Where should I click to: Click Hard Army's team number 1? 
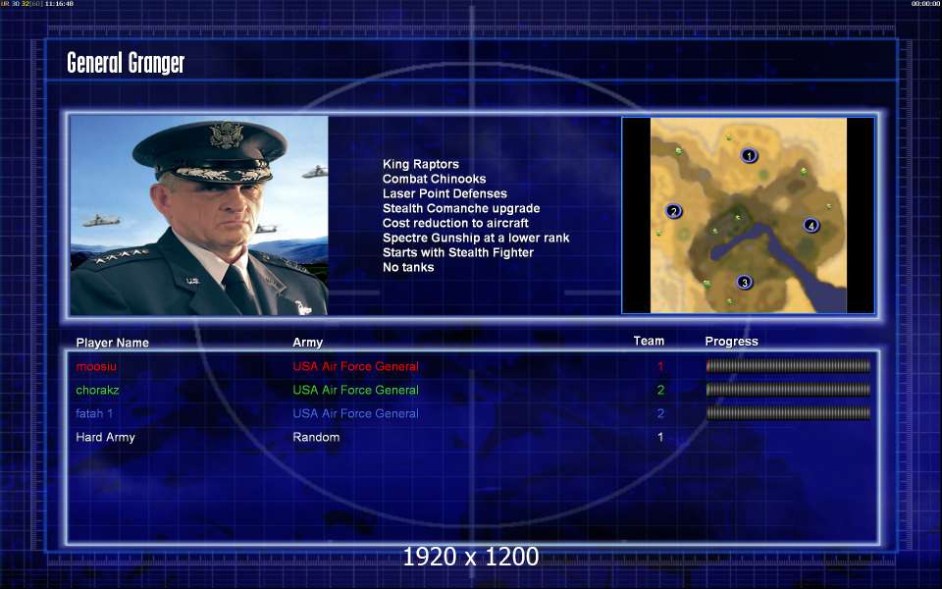[660, 437]
